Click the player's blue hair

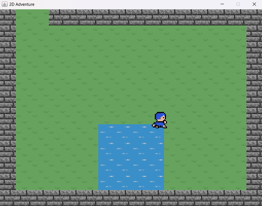click(160, 115)
